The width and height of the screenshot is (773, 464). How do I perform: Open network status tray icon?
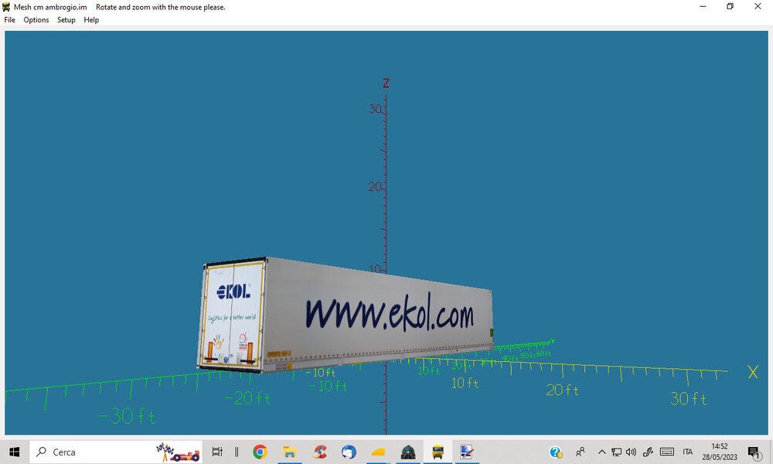[x=616, y=452]
